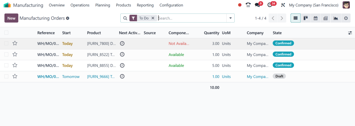
Task: Click the 1-4 / 4 pager counter
Action: tap(261, 18)
